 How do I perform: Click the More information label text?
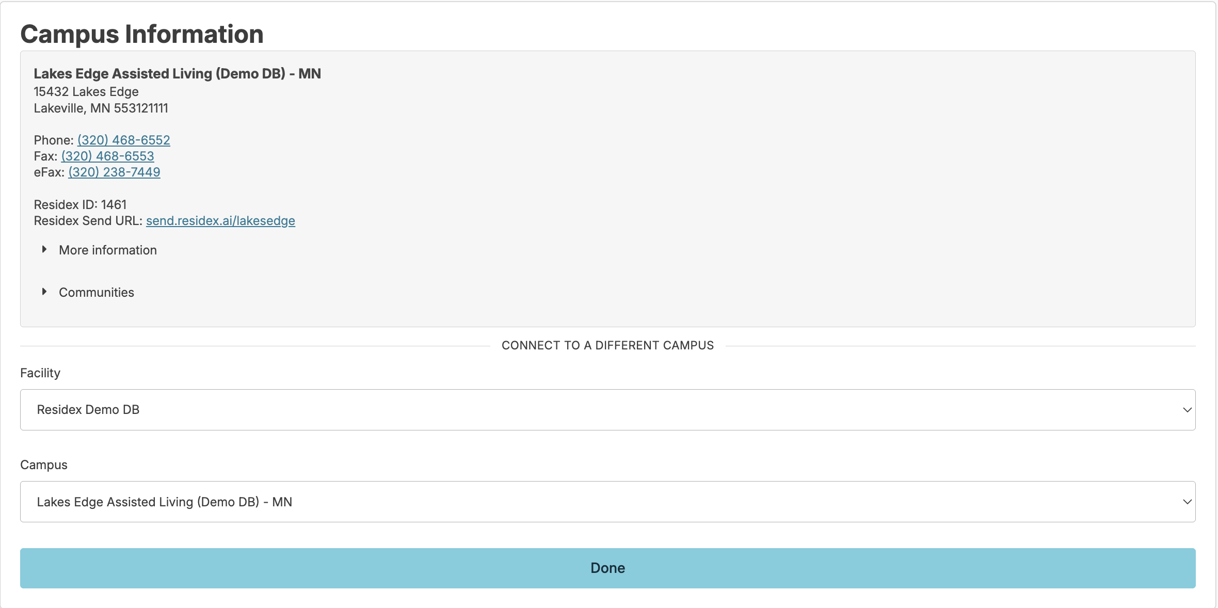pyautogui.click(x=107, y=250)
